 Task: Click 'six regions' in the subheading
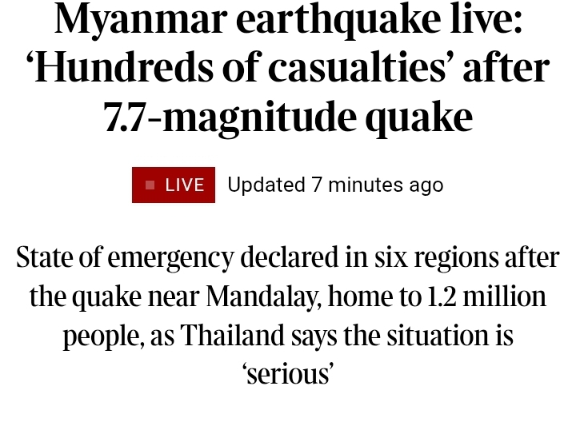437,257
